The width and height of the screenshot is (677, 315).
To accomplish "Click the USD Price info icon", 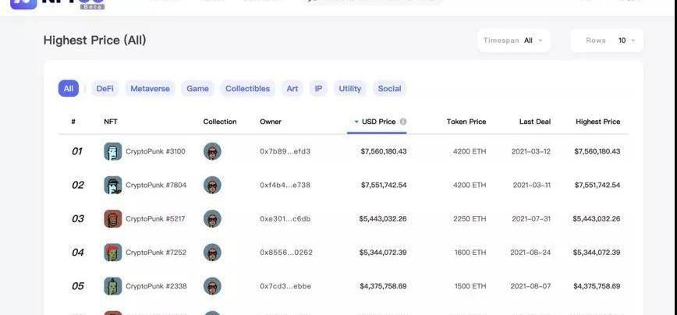I will click(x=403, y=122).
